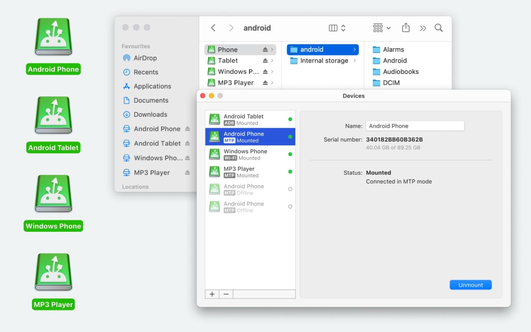
Task: Expand the Internal storage chevron
Action: click(x=355, y=61)
